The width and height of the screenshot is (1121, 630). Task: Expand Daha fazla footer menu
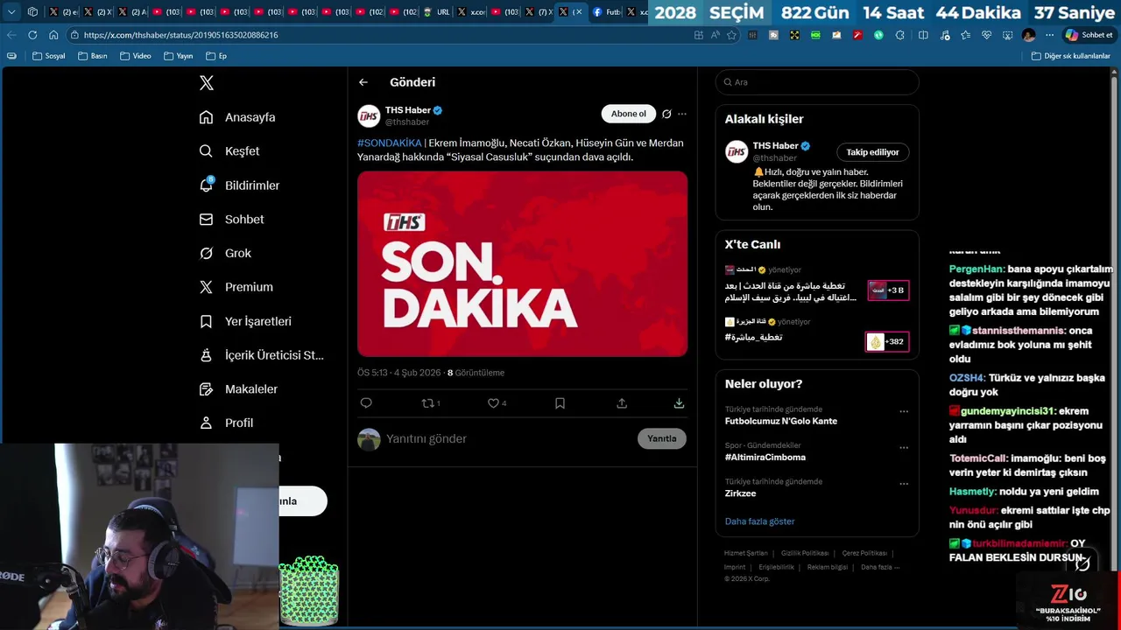[879, 567]
